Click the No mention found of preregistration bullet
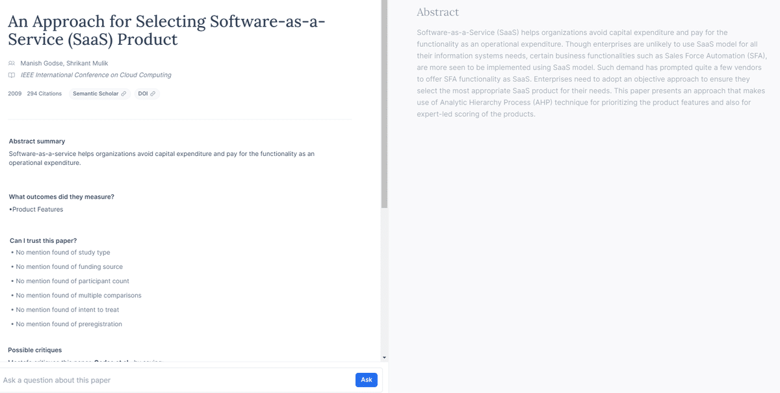780x393 pixels. [x=68, y=323]
